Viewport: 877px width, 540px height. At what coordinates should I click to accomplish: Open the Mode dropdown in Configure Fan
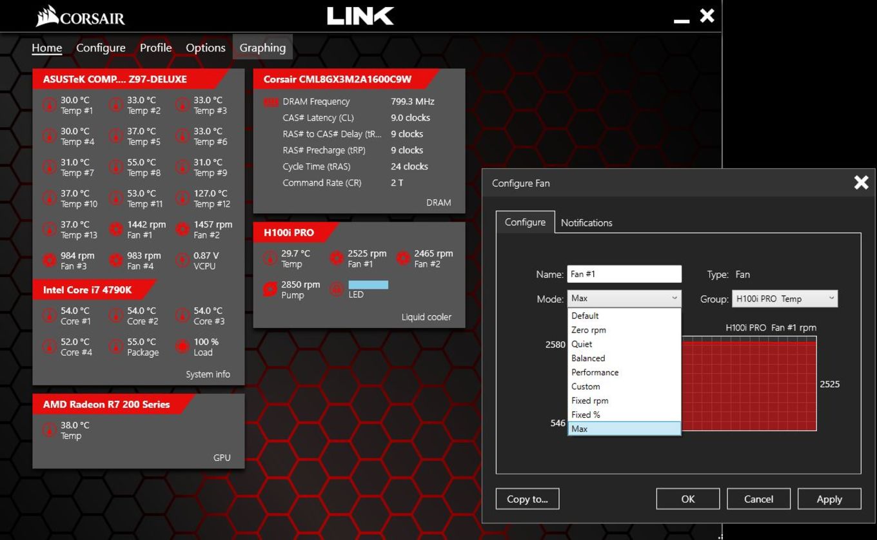click(624, 298)
